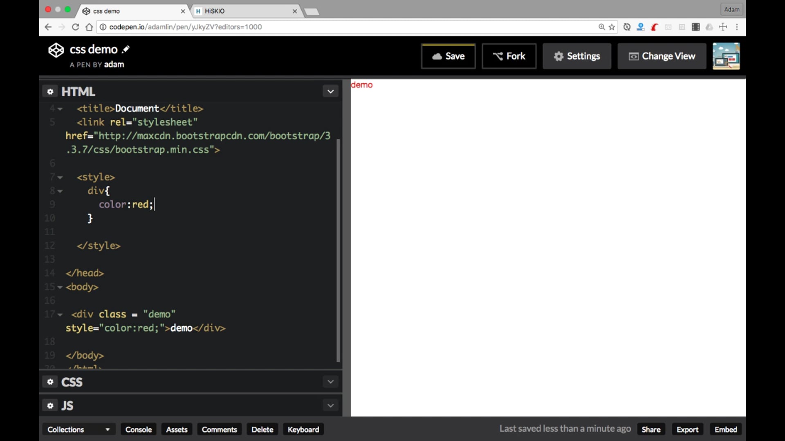
Task: Click the CodePen logo icon
Action: [56, 50]
